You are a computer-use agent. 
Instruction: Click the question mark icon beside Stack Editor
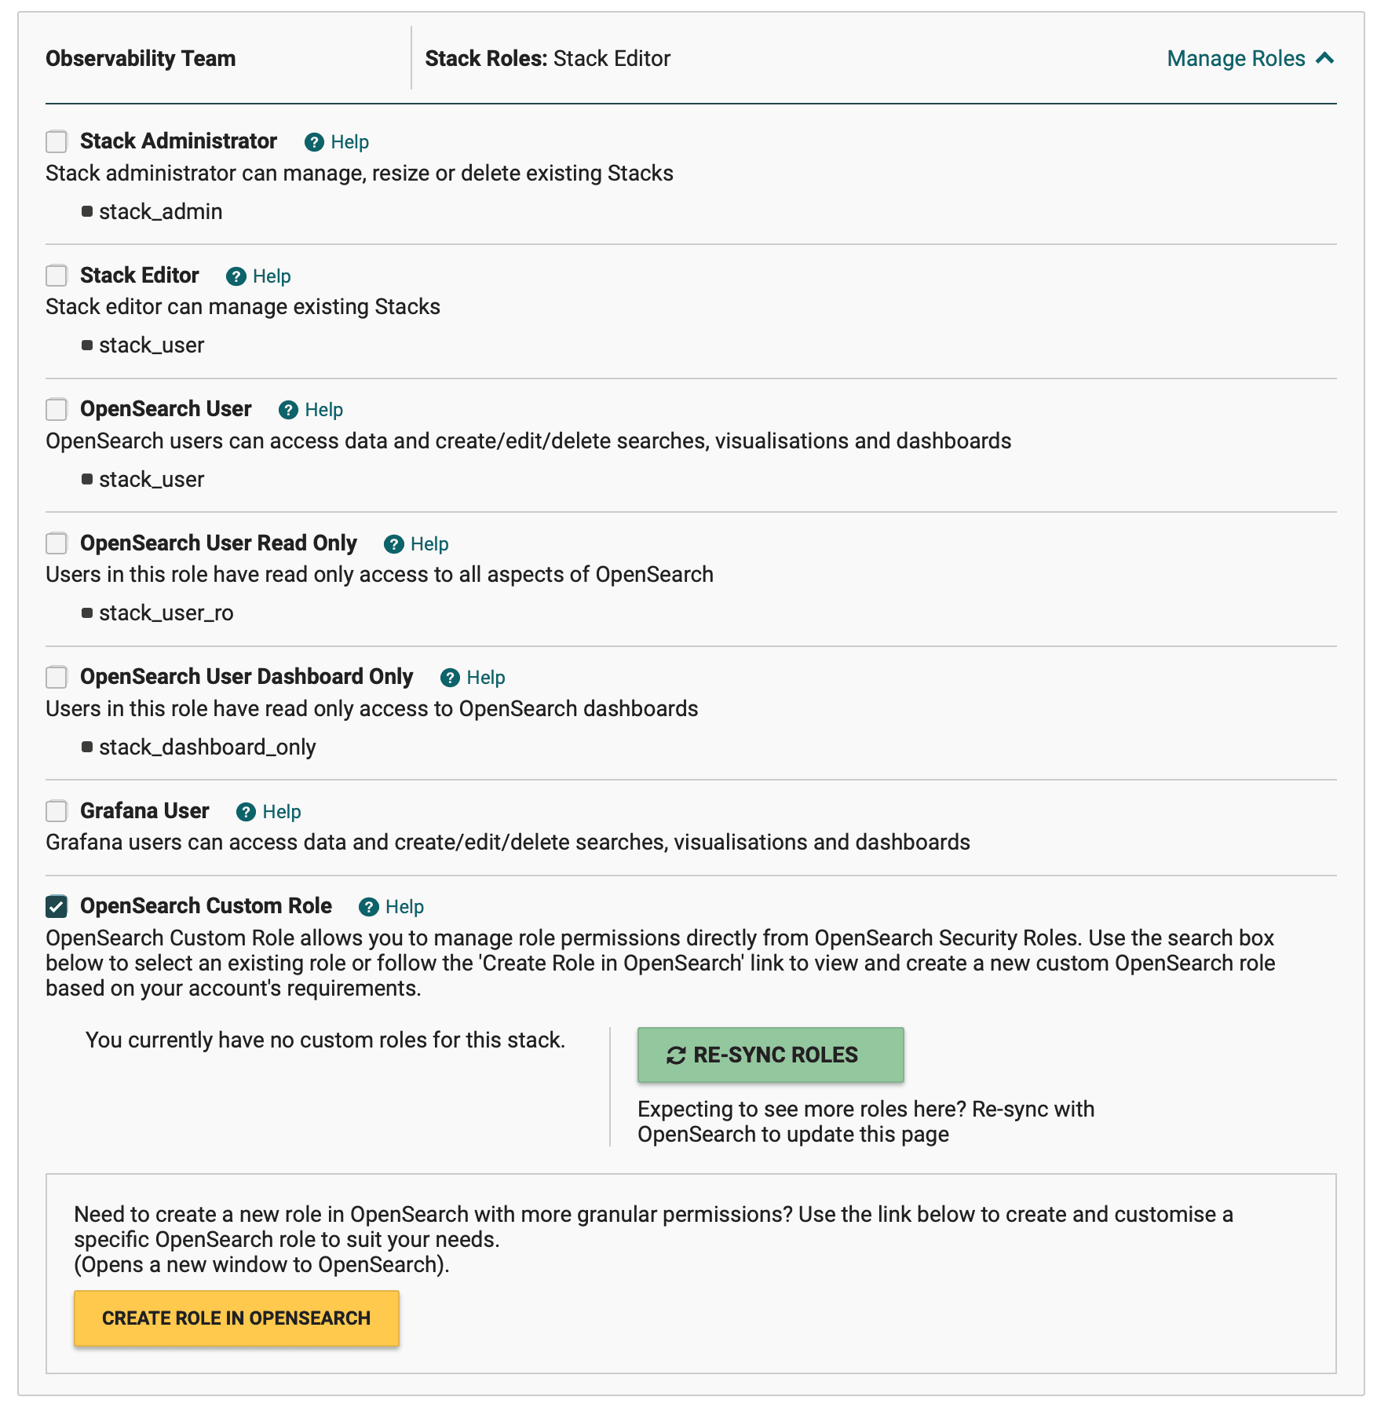pyautogui.click(x=236, y=276)
